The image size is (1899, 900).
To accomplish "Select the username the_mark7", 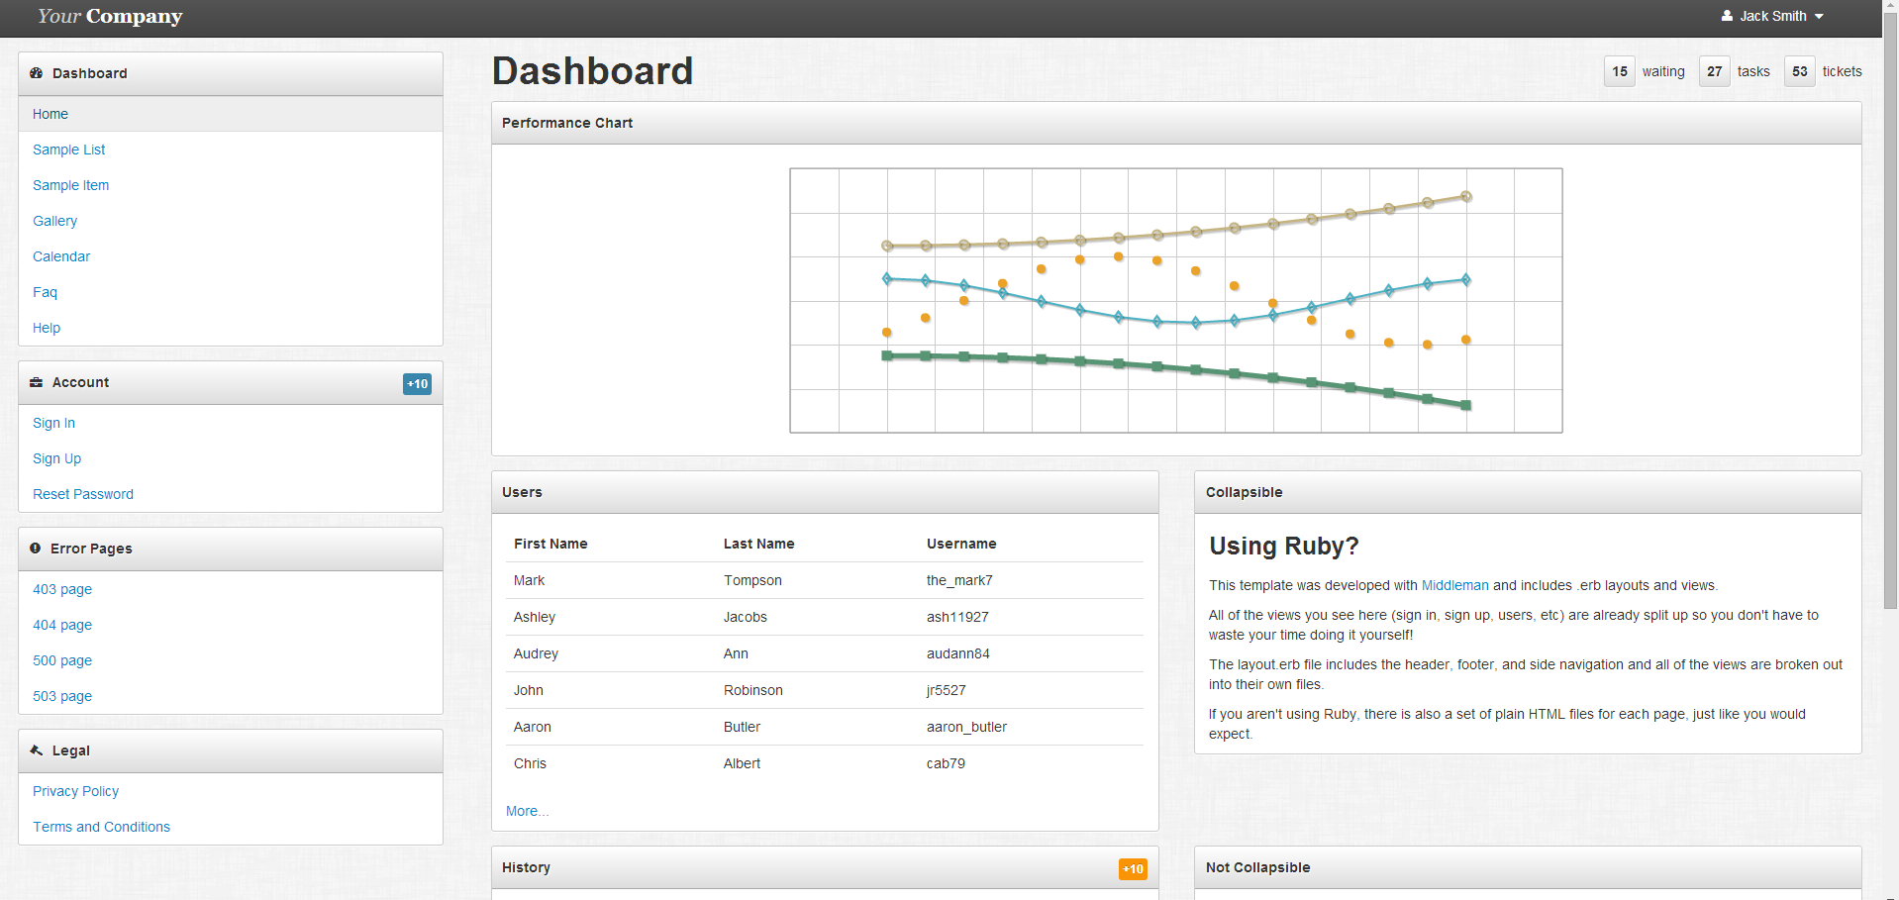I will pos(959,580).
